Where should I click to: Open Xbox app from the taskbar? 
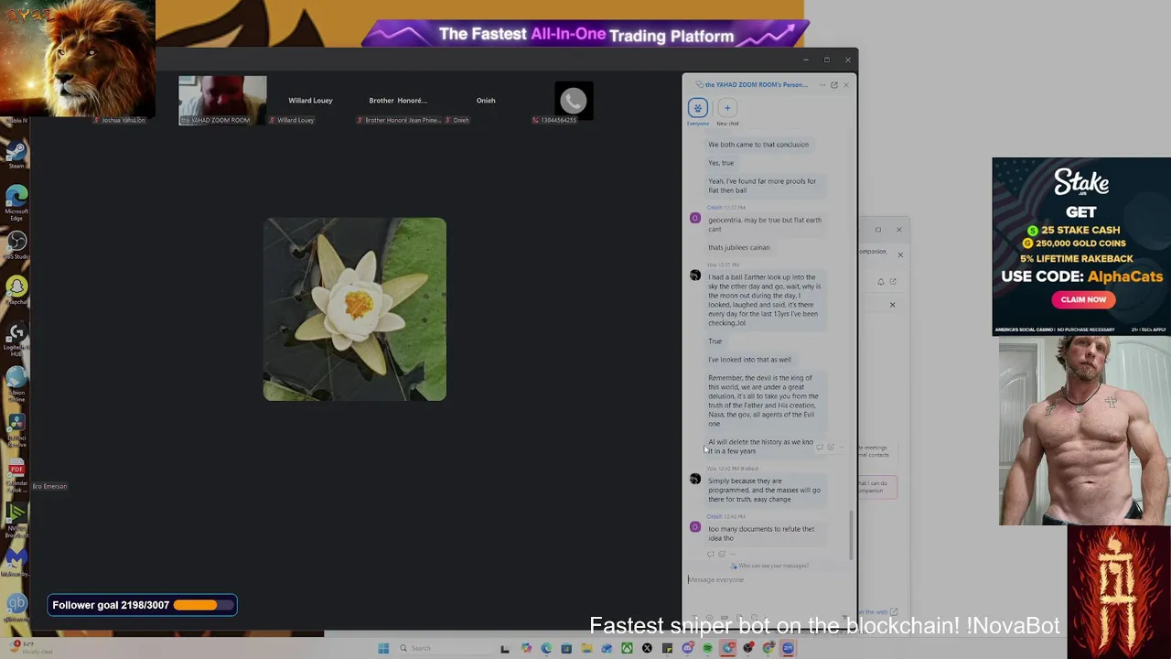627,648
